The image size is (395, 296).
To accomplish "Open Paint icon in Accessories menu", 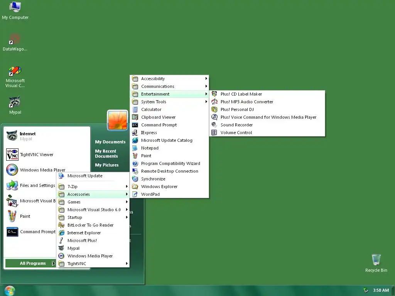I will point(135,156).
